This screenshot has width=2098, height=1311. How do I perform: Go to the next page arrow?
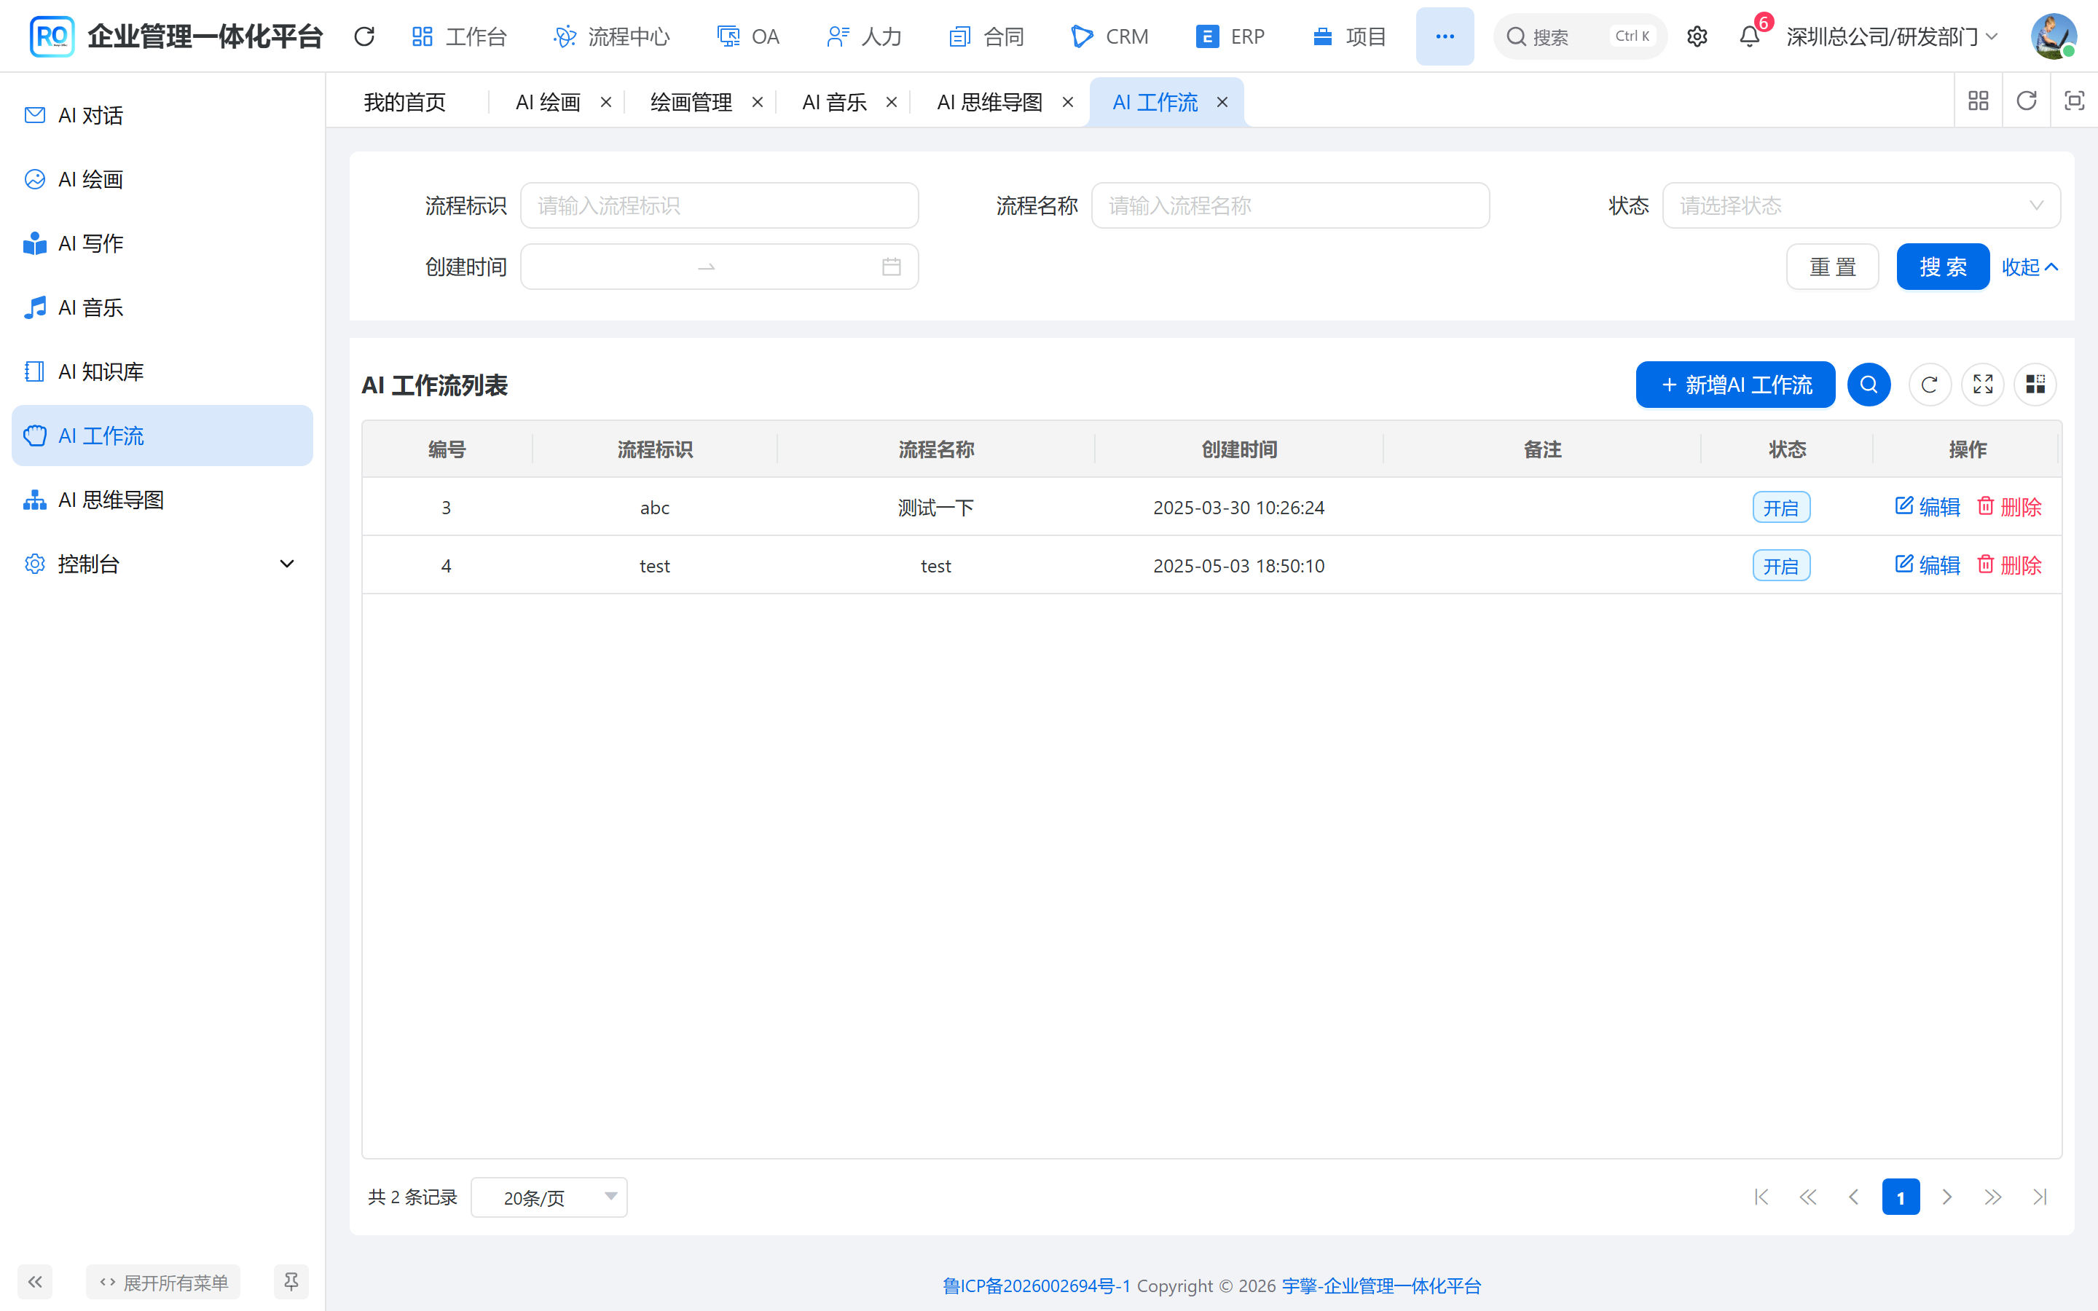pos(1946,1197)
